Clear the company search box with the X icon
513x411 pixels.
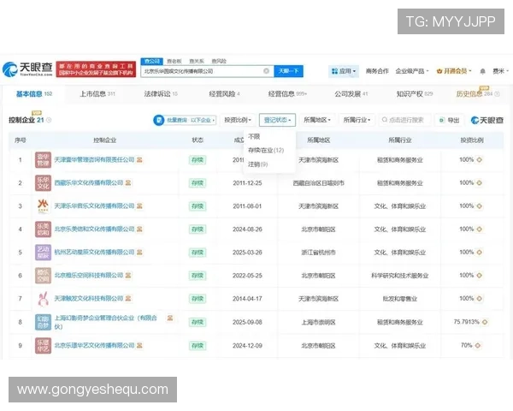click(266, 71)
